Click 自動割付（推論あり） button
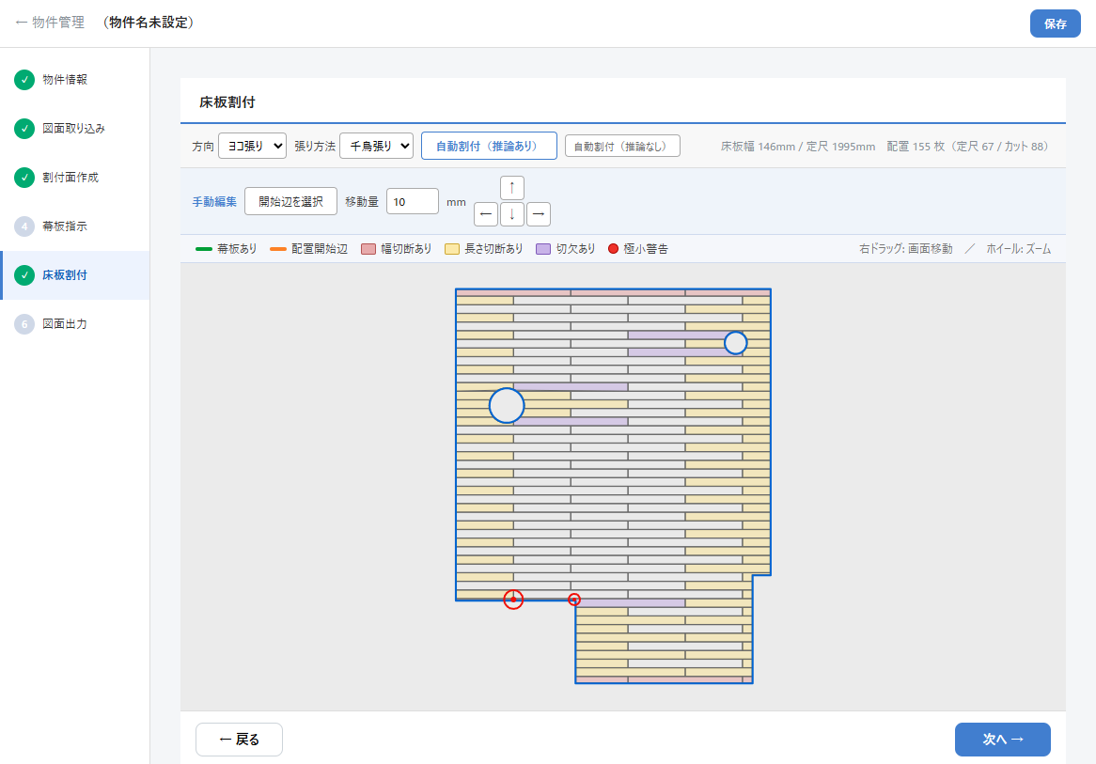This screenshot has width=1096, height=764. point(489,146)
